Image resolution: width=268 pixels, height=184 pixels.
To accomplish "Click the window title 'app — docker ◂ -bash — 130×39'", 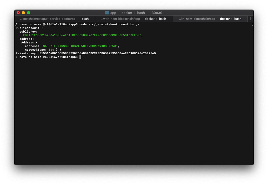I will [x=136, y=13].
